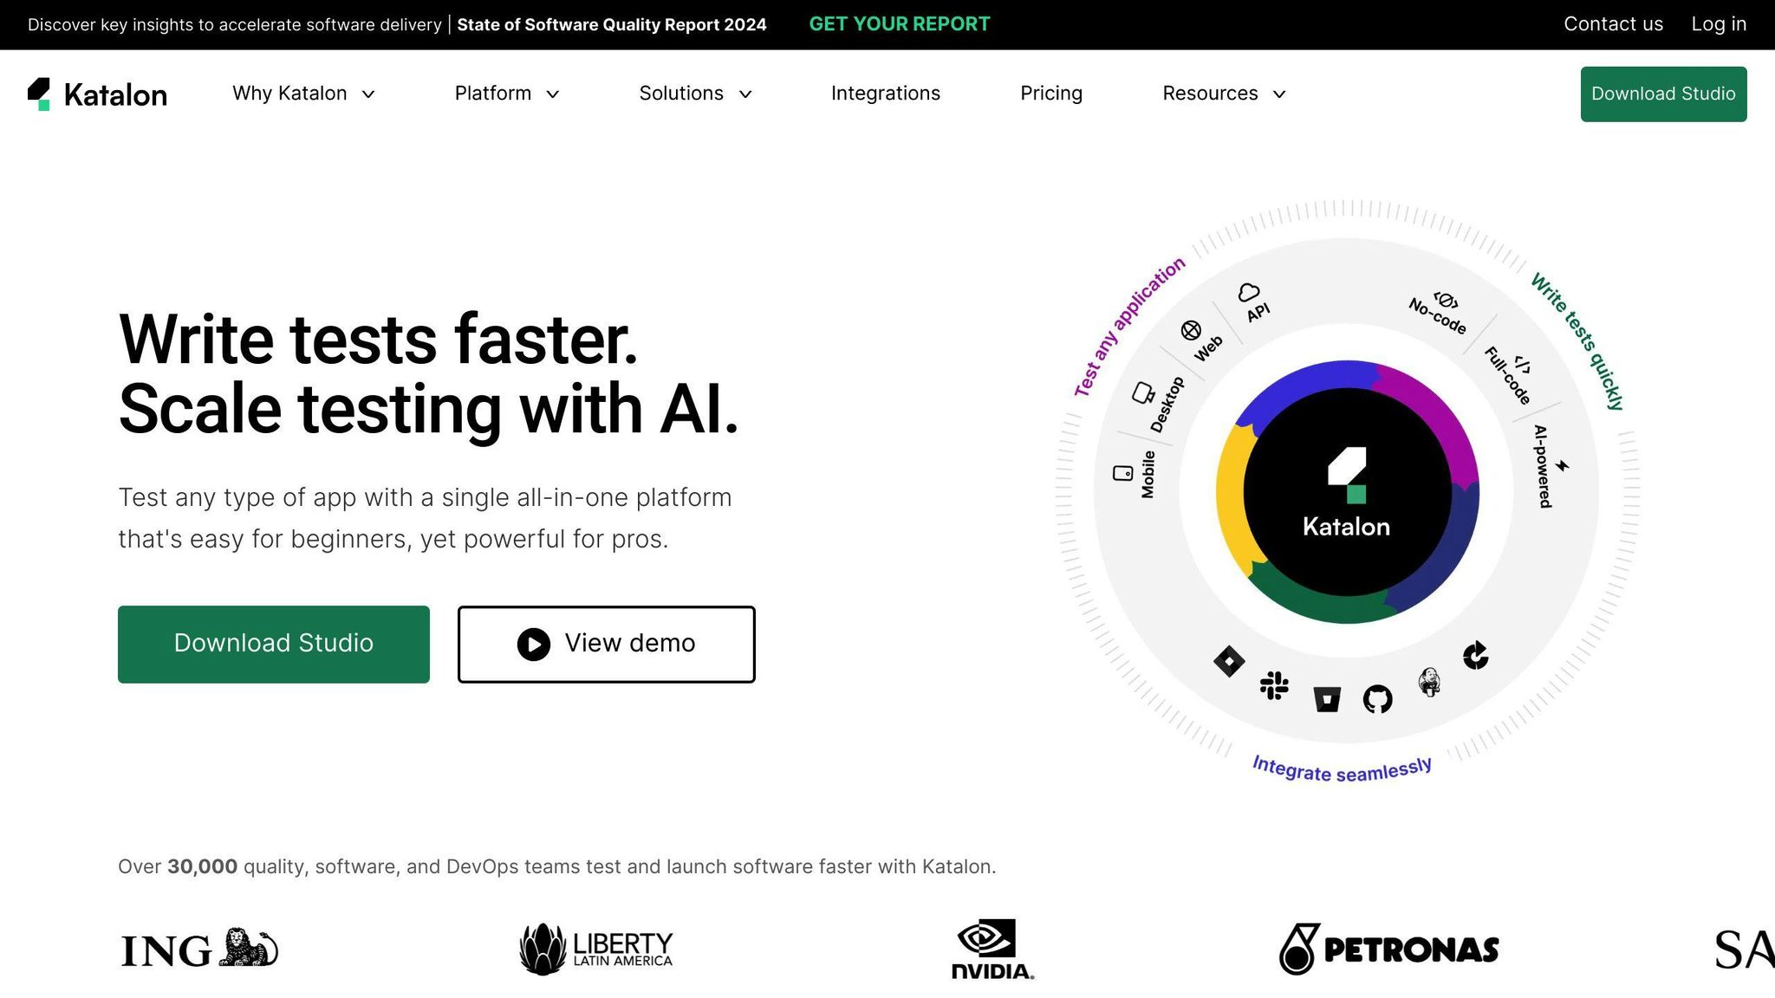Go to the Integrations page
This screenshot has width=1775, height=998.
tap(886, 94)
